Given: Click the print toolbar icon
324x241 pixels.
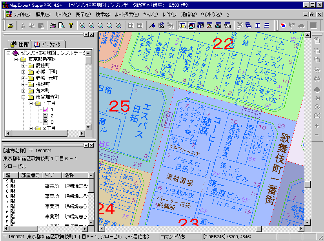Looking at the screenshot, I should [x=53, y=26].
